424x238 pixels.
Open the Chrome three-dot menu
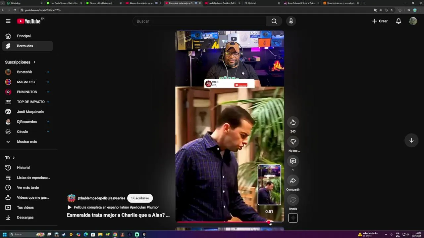420,10
